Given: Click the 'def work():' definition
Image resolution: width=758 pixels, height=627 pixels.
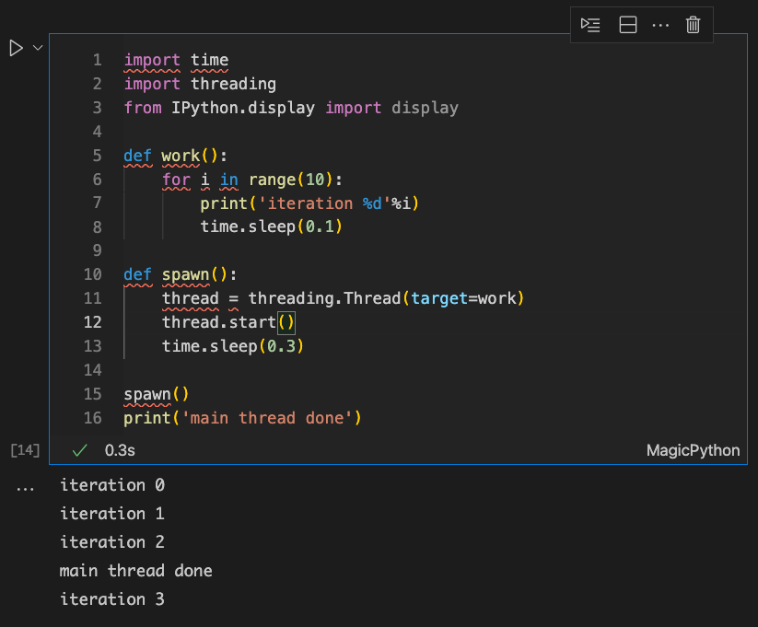Looking at the screenshot, I should pos(175,156).
